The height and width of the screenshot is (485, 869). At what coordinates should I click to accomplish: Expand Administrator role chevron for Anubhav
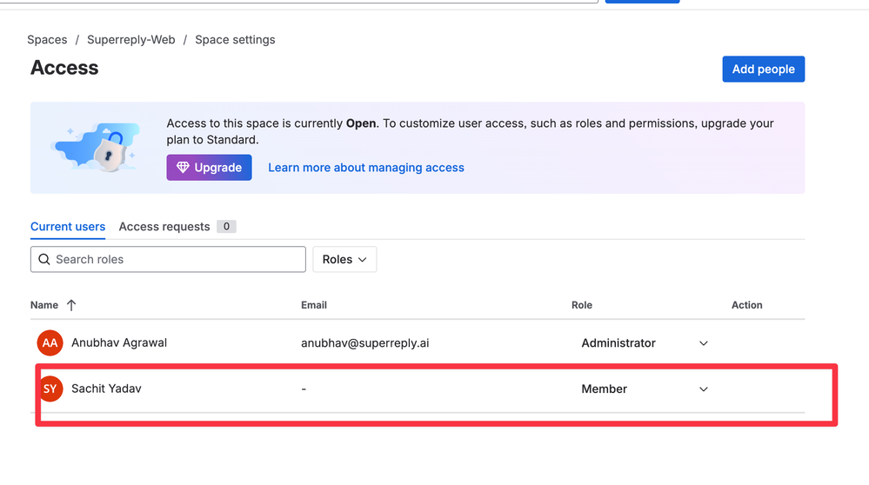704,343
